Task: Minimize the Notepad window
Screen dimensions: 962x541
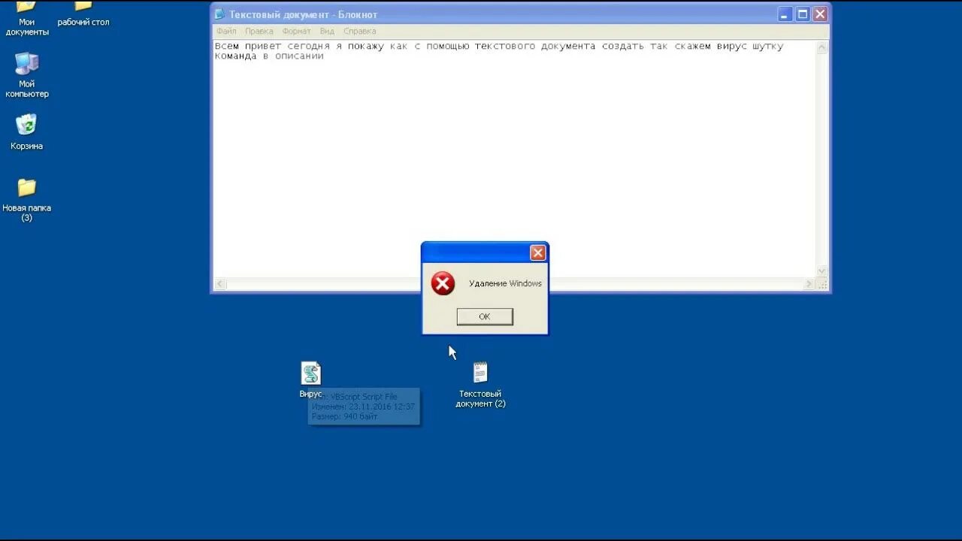Action: pos(785,14)
